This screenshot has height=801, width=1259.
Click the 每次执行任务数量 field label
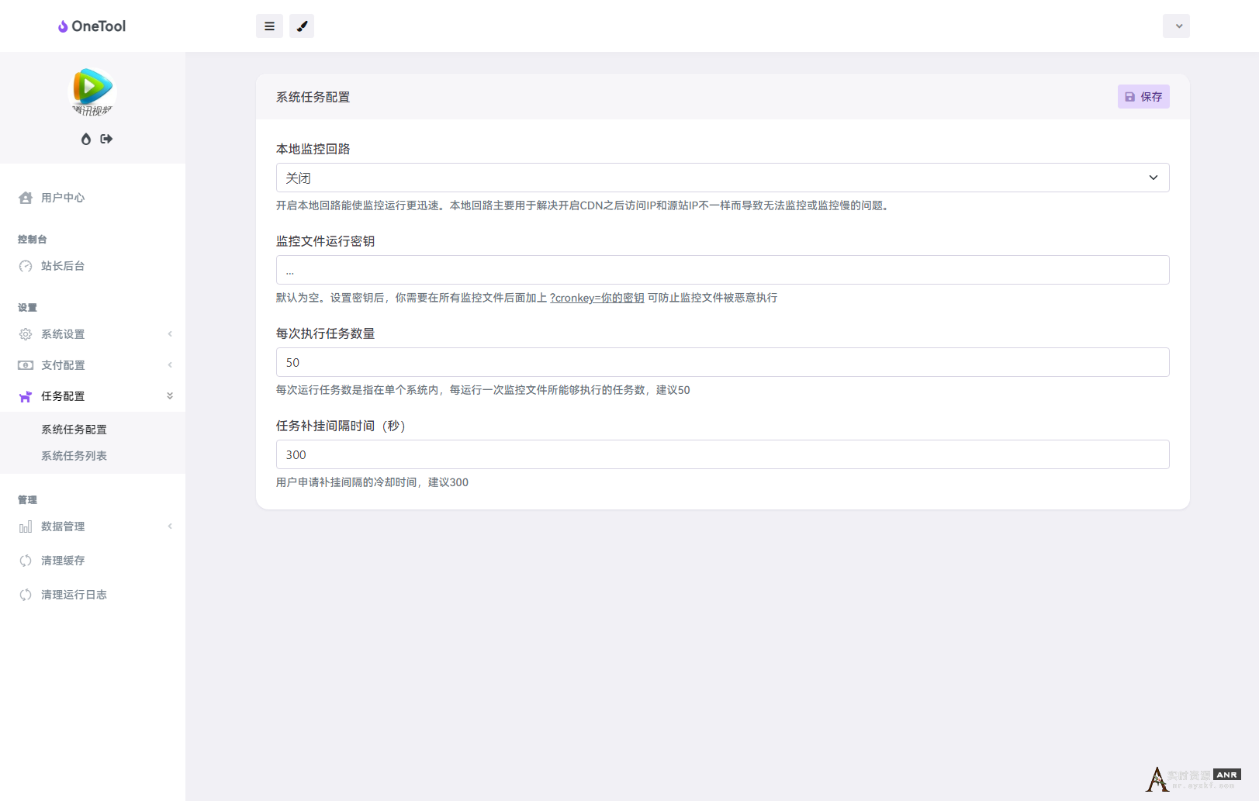[x=325, y=333]
